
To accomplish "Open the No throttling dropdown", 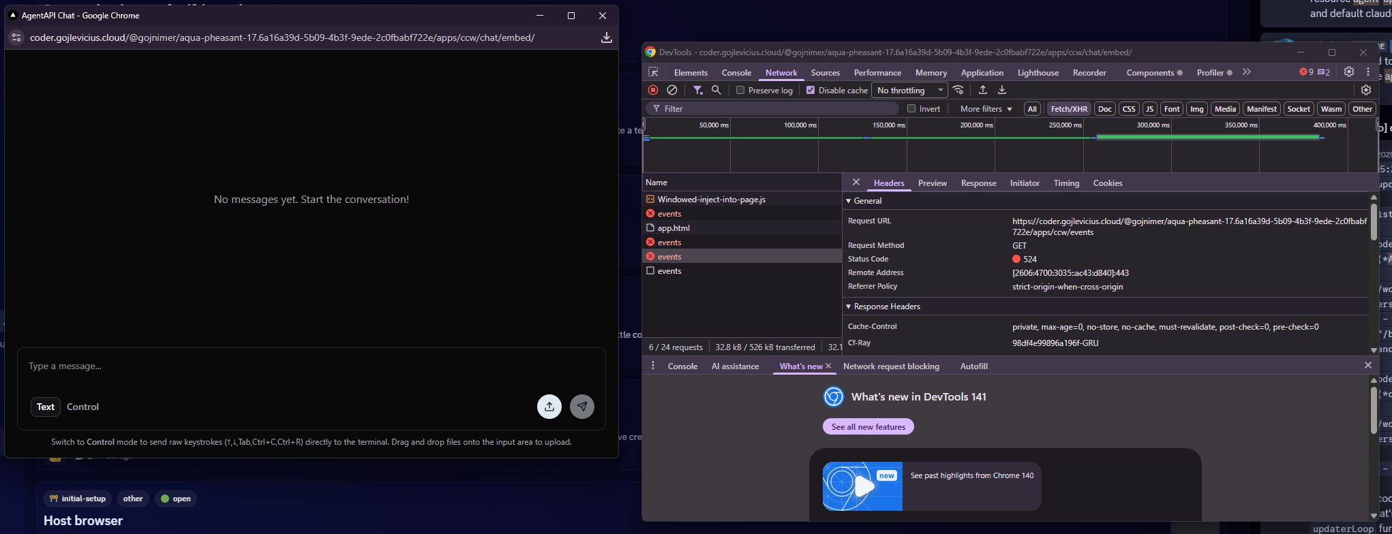I will pyautogui.click(x=909, y=90).
